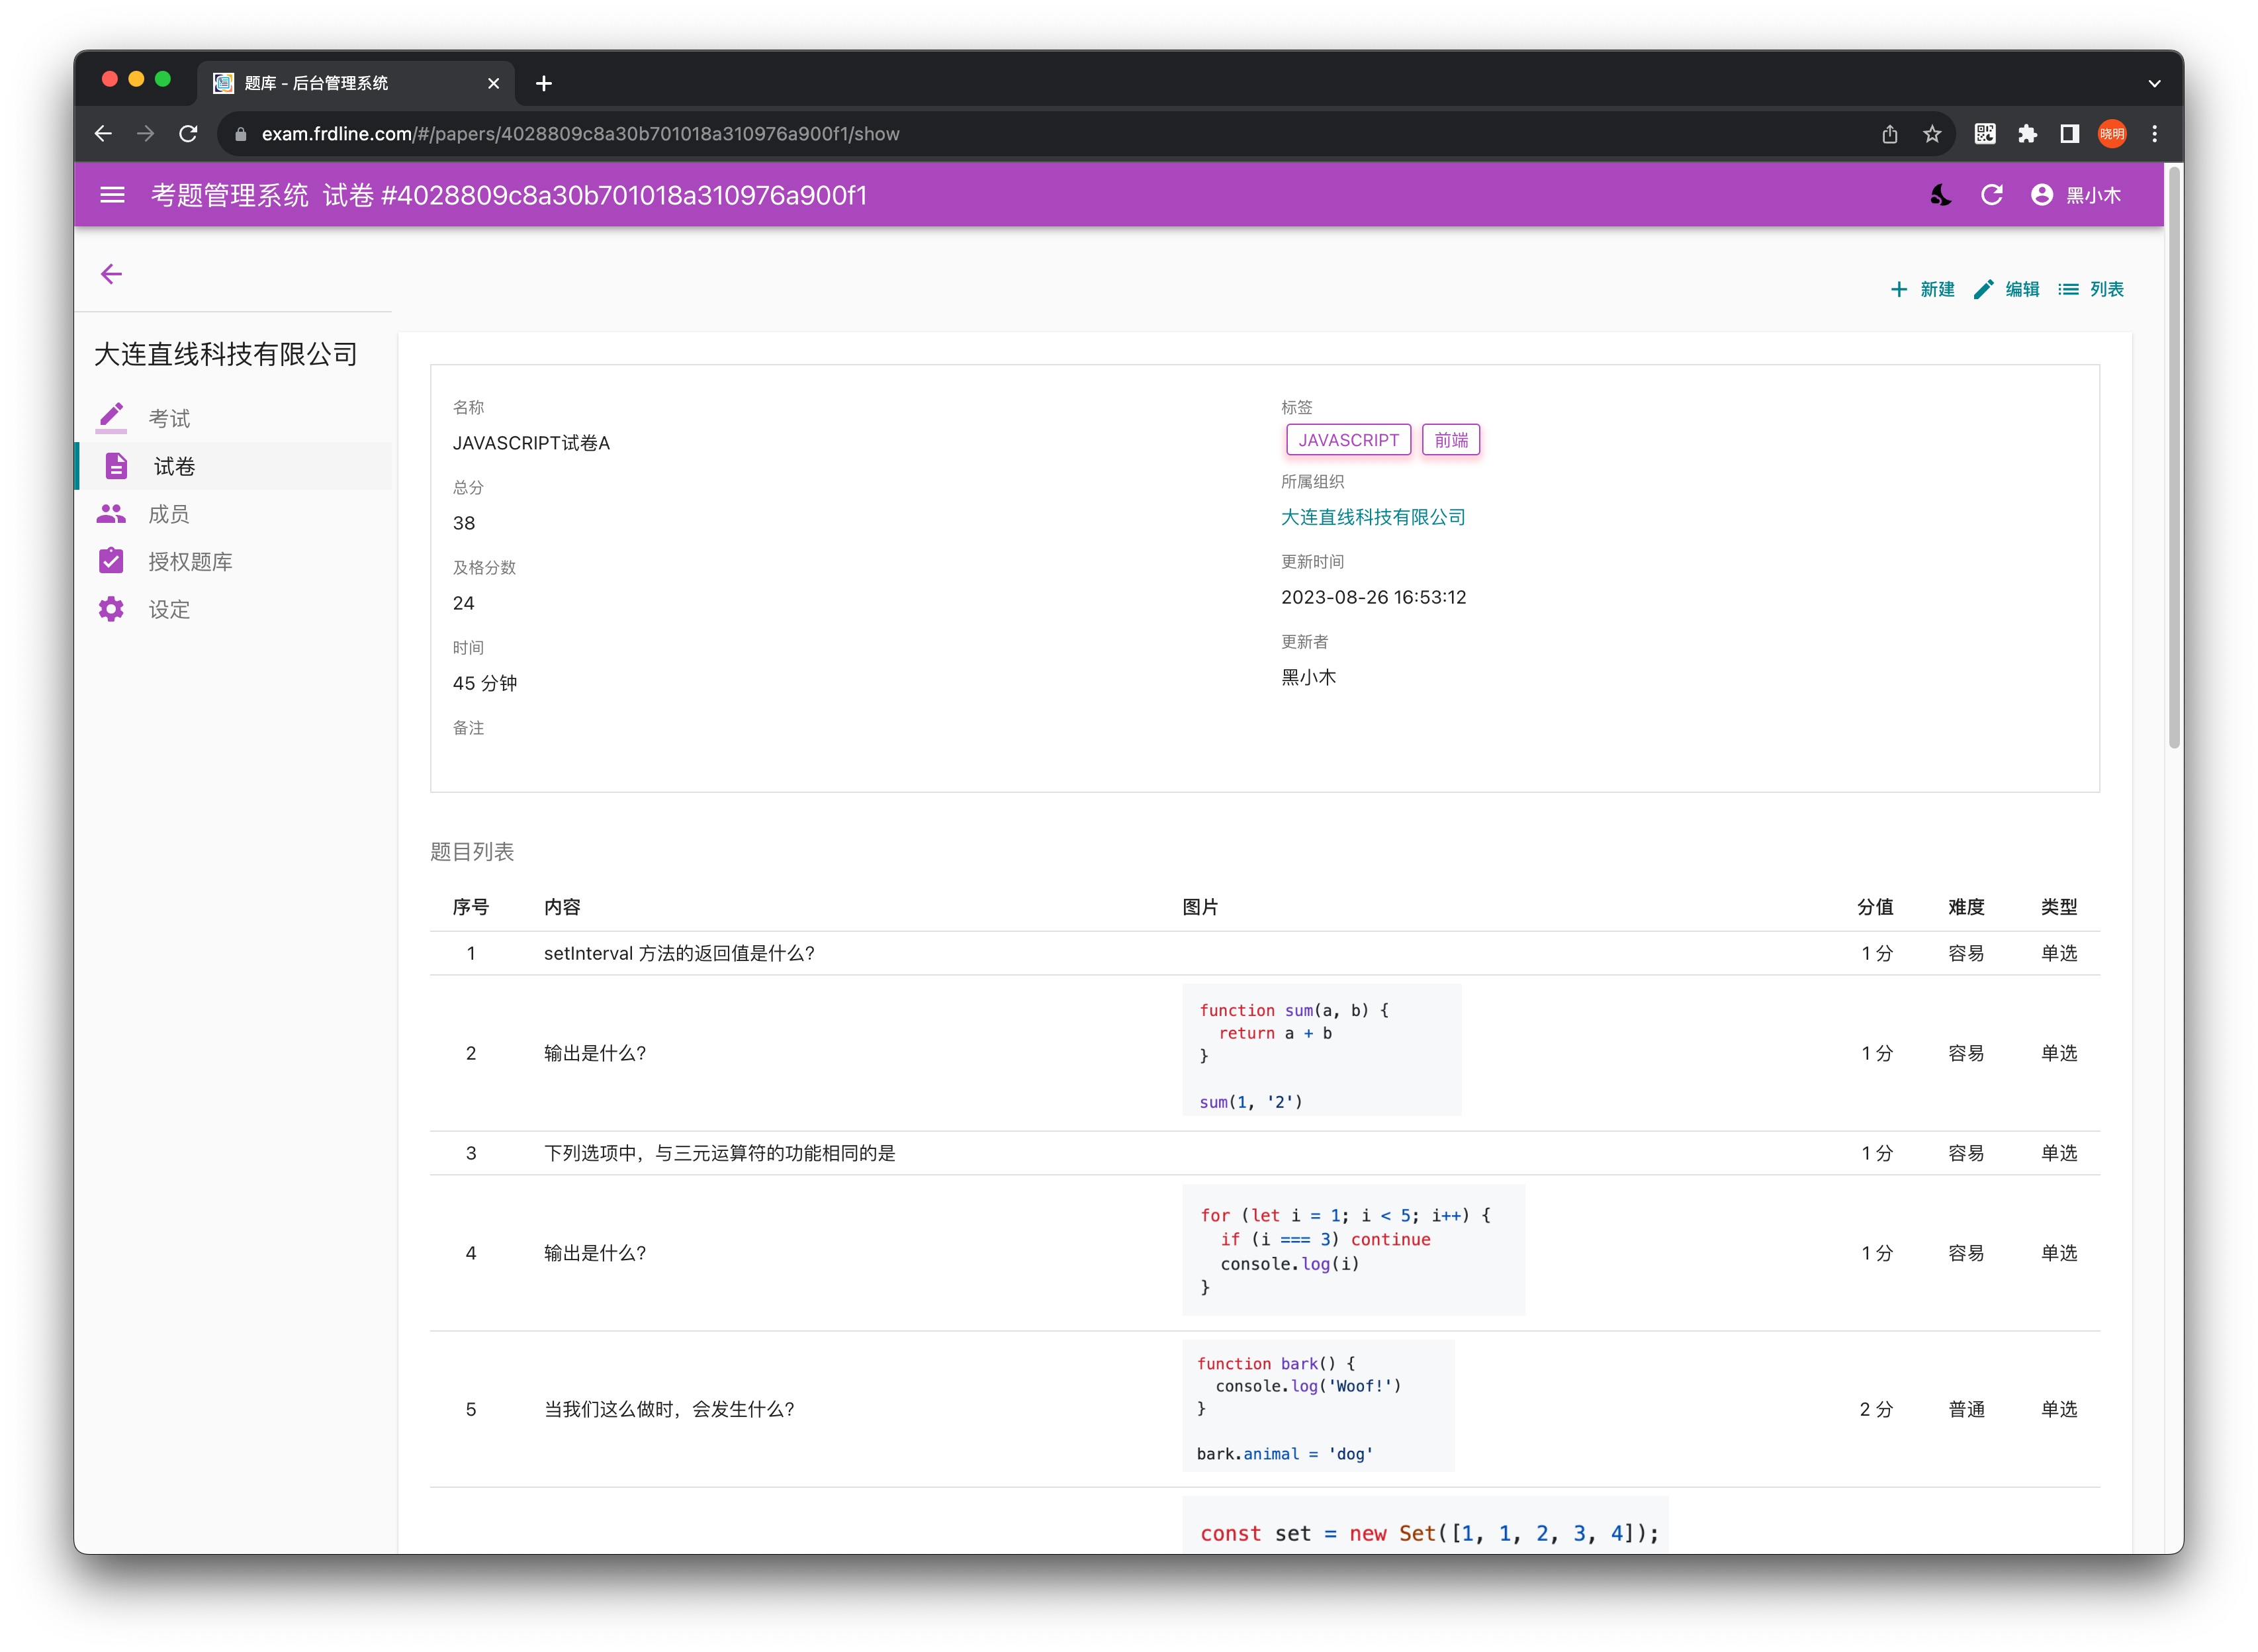Click the 普通 difficulty of question 5
The height and width of the screenshot is (1652, 2258).
click(1966, 1409)
